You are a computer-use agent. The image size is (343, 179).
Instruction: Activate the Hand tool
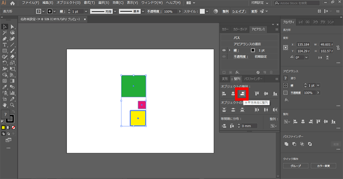pos(5,105)
